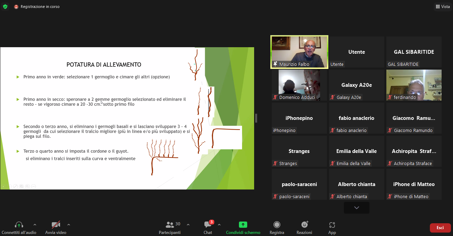
Task: Click the red recording indicator dot
Action: click(x=16, y=7)
